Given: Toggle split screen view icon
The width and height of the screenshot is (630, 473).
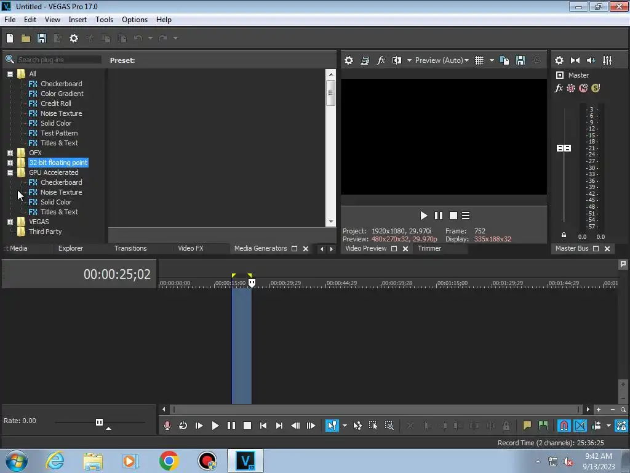Looking at the screenshot, I should click(397, 60).
